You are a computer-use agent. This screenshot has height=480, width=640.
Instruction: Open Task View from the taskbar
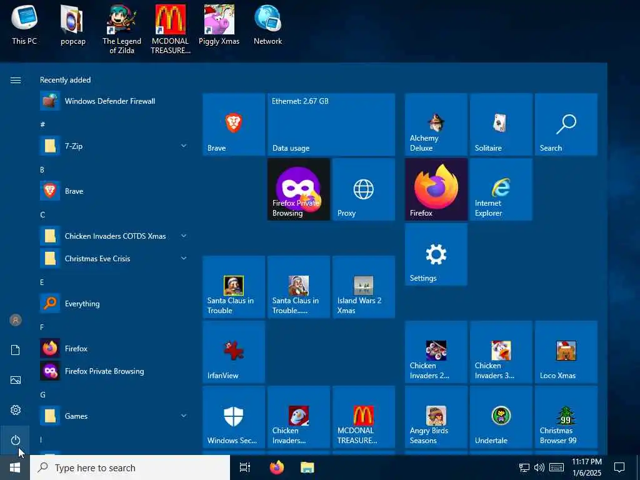click(x=245, y=467)
